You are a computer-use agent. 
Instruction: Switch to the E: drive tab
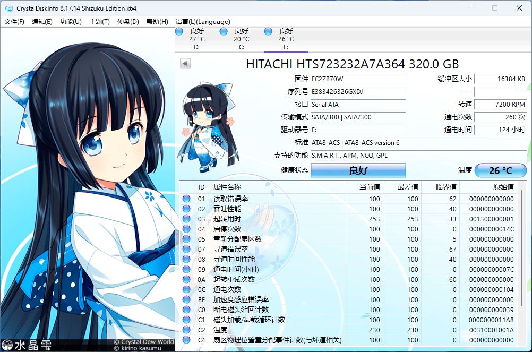click(286, 39)
